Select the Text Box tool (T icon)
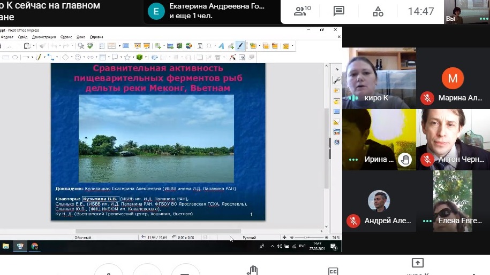This screenshot has width=490, height=275. tap(200, 46)
